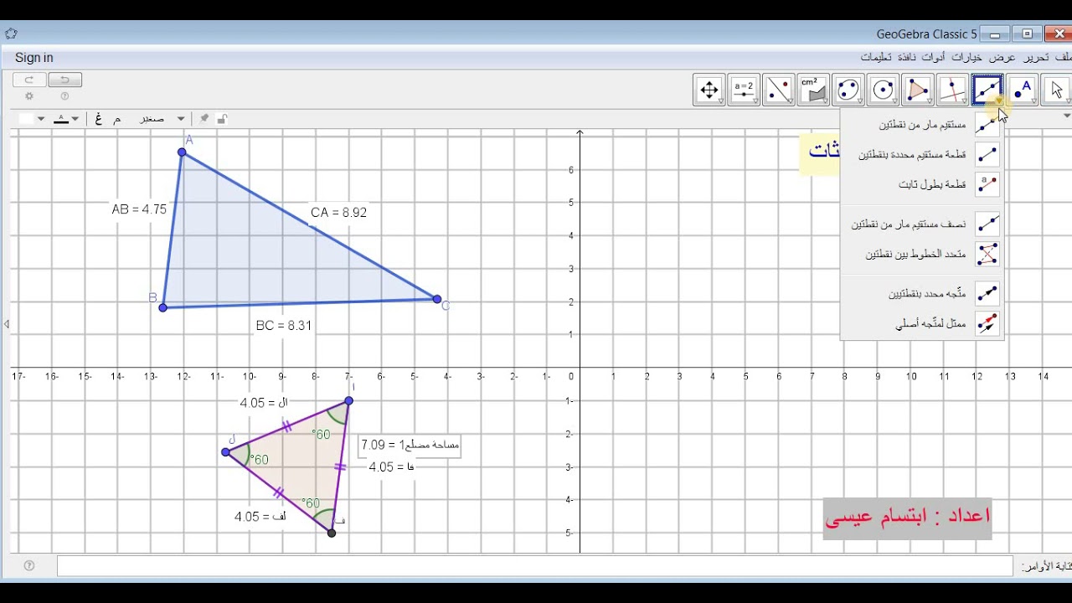Select point B of blue triangle
The image size is (1072, 603).
click(162, 307)
